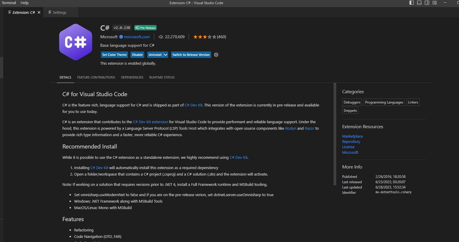This screenshot has width=459, height=242.
Task: Follow the Roslyn link
Action: [x=291, y=128]
